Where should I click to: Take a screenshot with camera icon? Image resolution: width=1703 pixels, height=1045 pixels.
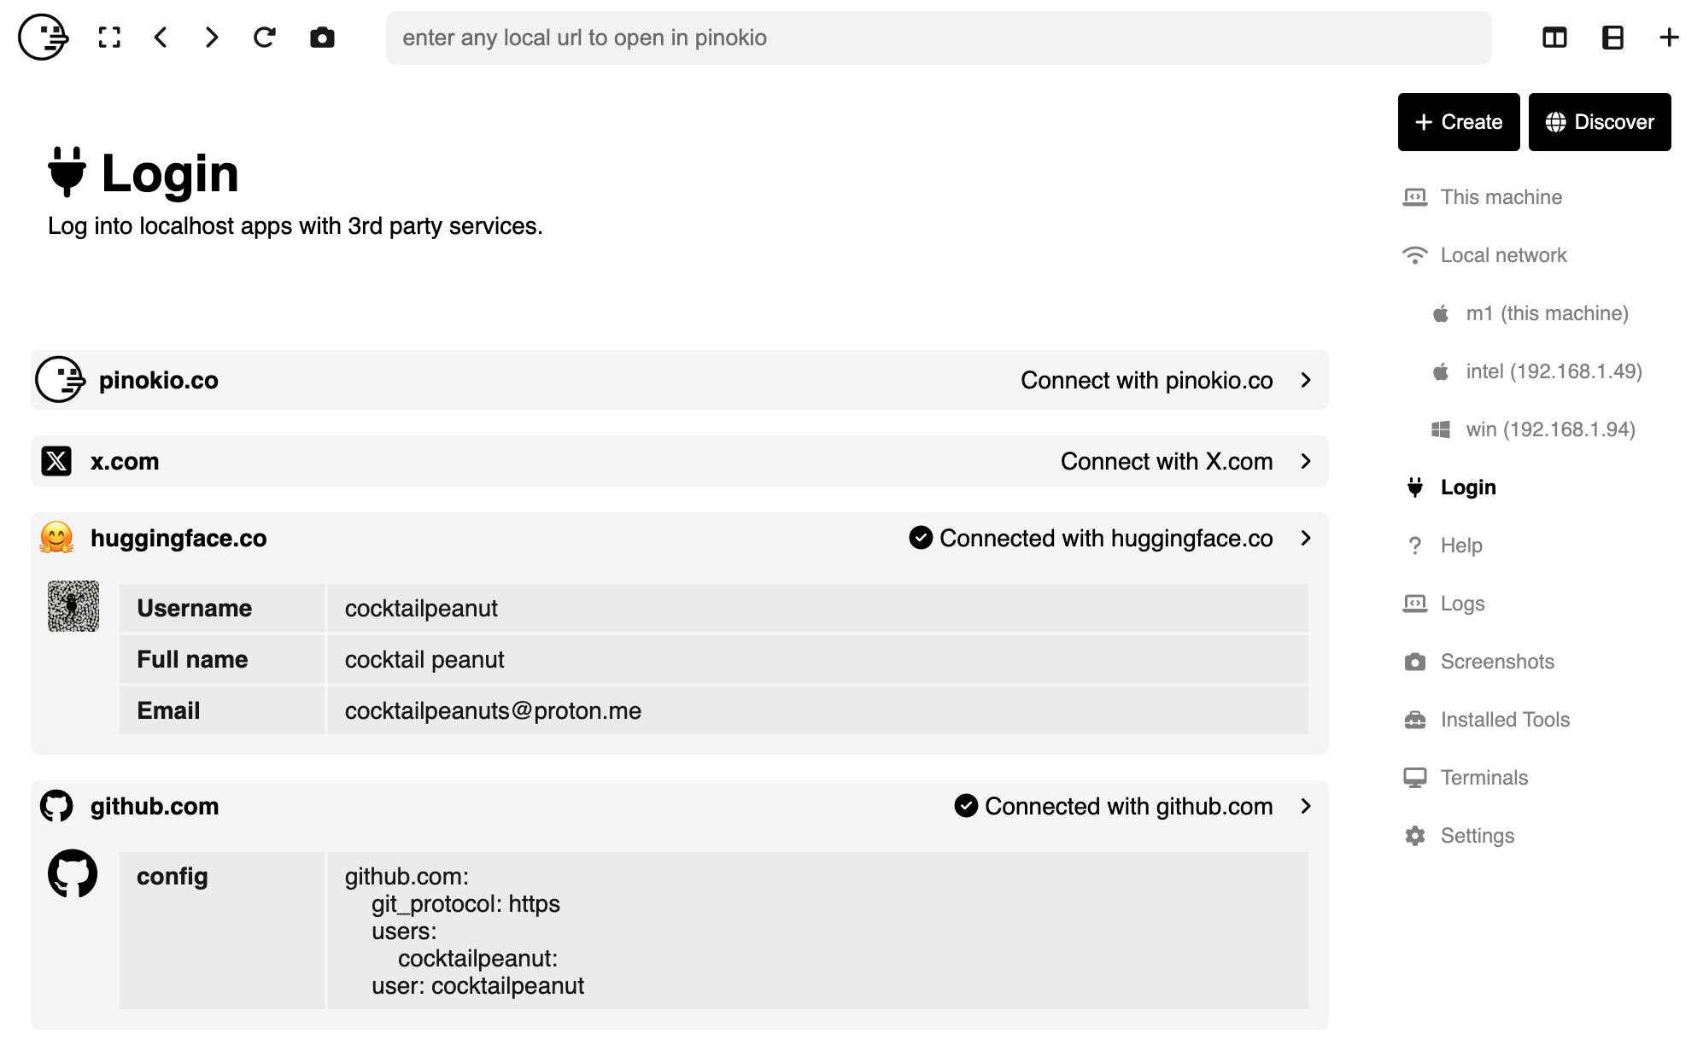click(x=322, y=38)
